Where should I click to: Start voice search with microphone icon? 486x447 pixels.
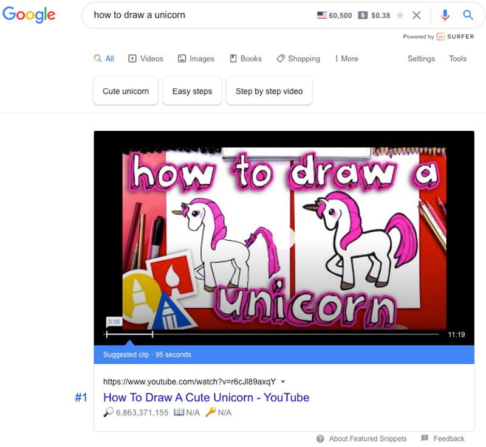pyautogui.click(x=445, y=15)
